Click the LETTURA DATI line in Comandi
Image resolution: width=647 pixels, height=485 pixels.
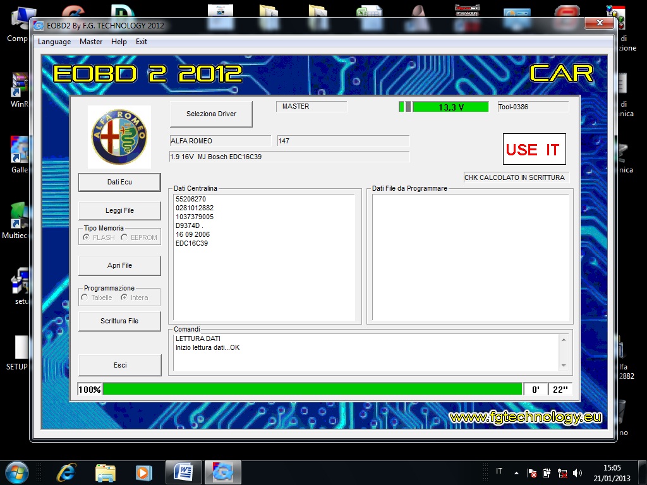pos(198,338)
